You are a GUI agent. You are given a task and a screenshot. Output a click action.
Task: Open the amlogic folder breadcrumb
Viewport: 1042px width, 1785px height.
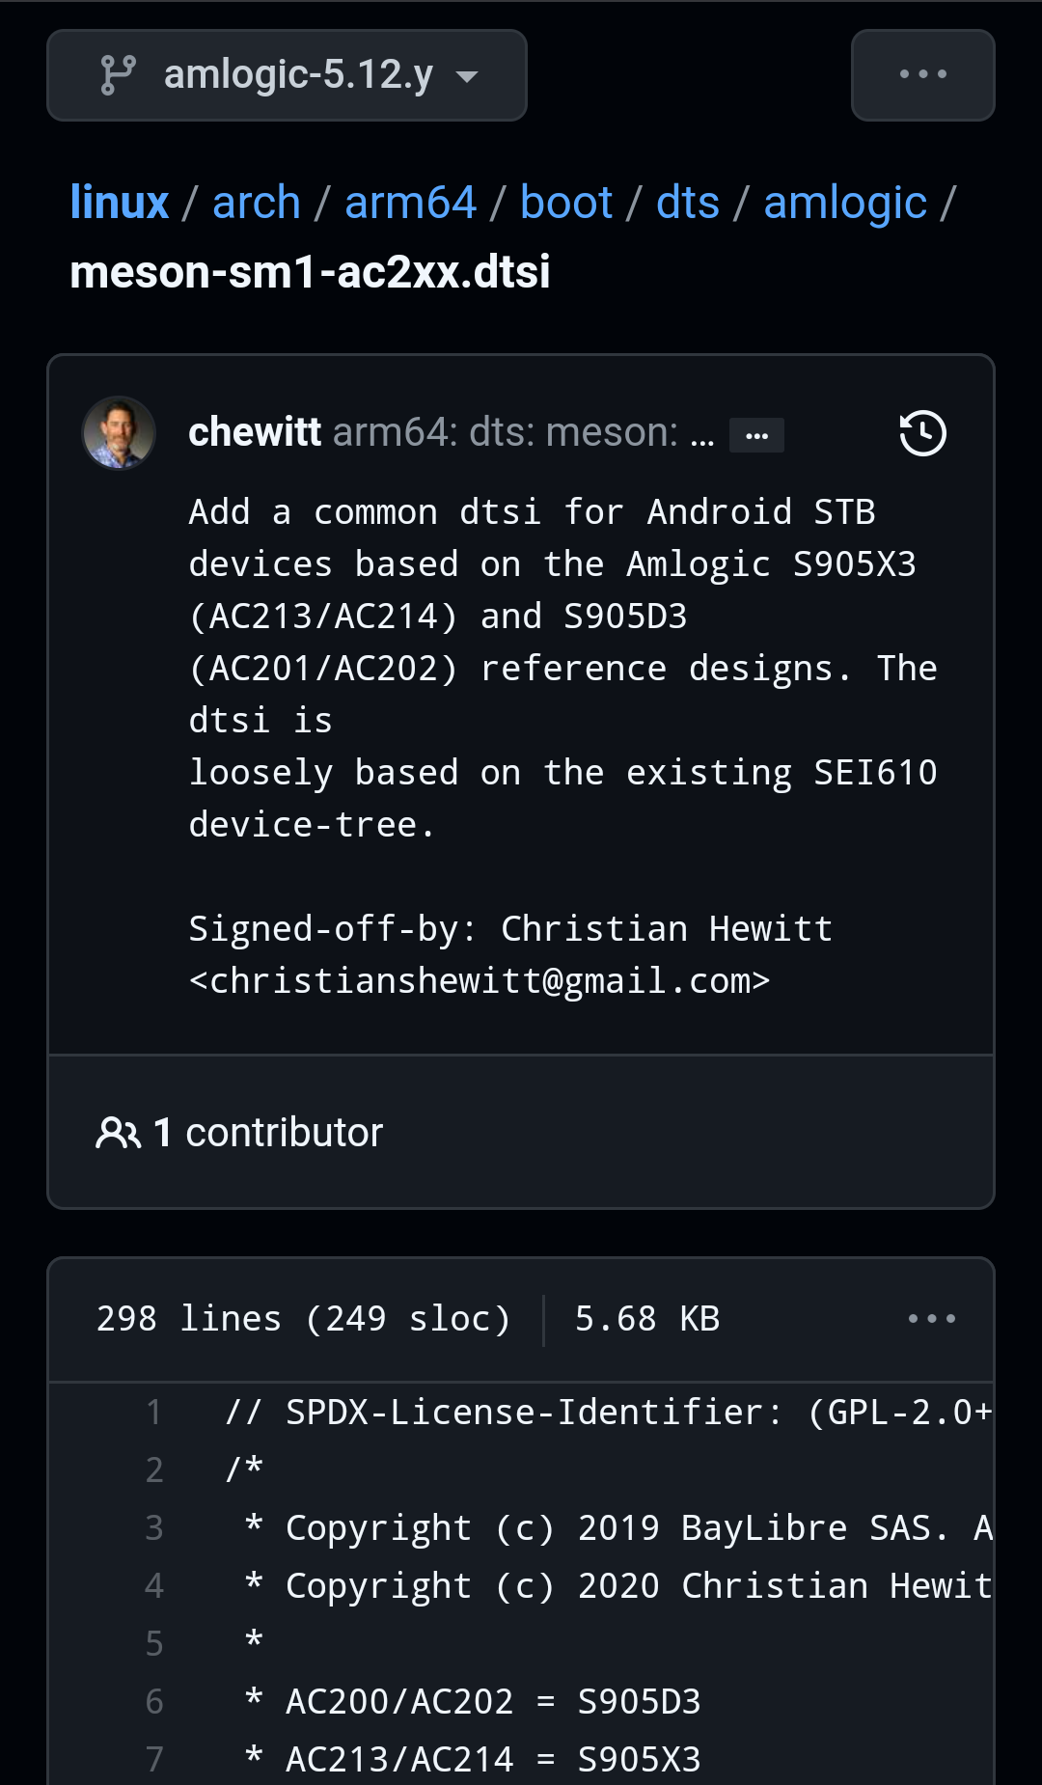point(845,203)
